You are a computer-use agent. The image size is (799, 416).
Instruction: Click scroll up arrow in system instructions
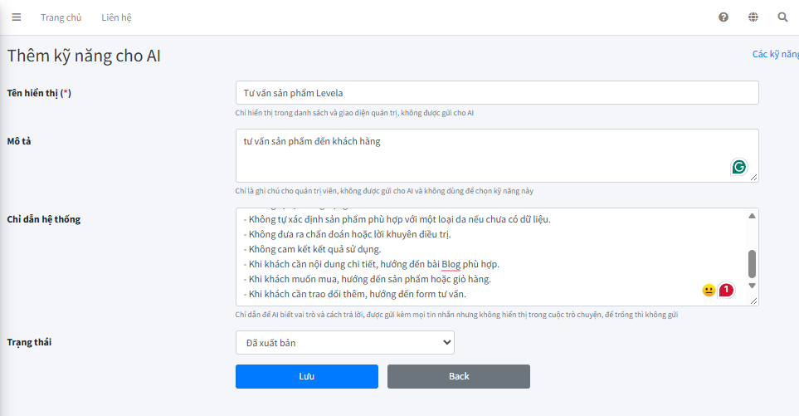click(x=752, y=216)
